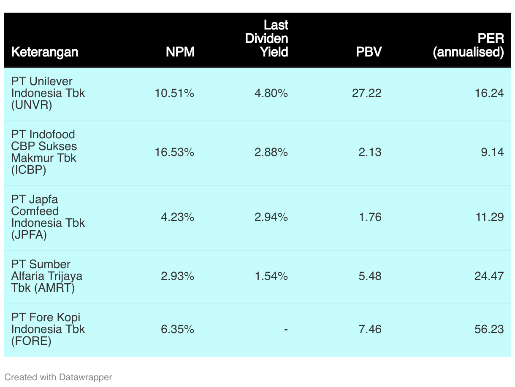The image size is (515, 387).
Task: Click FORE PER value 56.23
Action: 489,329
